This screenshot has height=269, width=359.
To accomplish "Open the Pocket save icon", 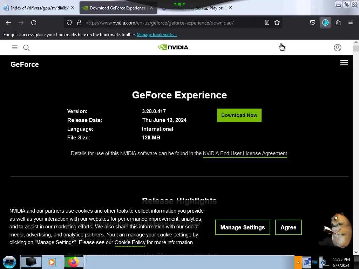I will [312, 22].
